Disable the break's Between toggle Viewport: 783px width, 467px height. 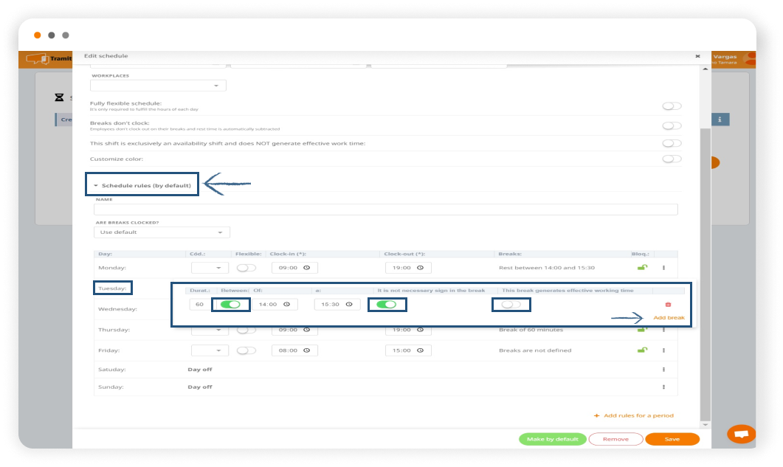[230, 304]
